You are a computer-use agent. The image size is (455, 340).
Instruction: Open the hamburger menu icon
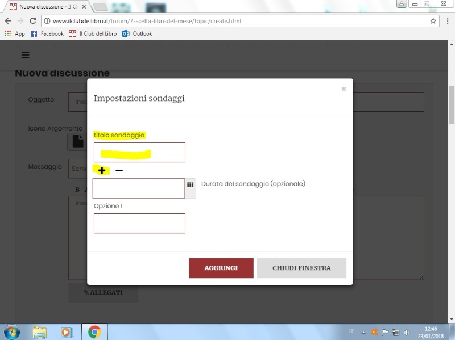[x=25, y=55]
